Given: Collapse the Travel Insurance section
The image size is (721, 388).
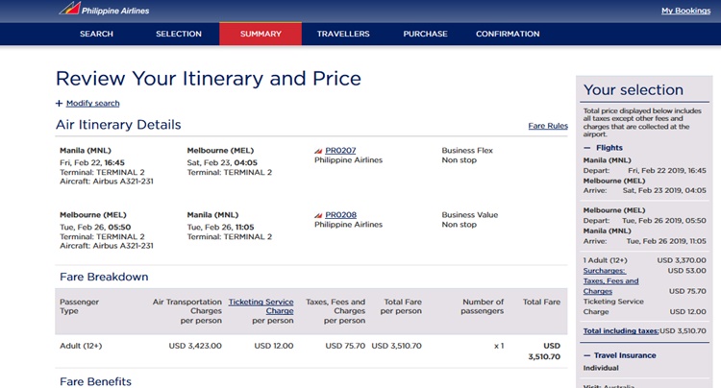Looking at the screenshot, I should tap(586, 355).
